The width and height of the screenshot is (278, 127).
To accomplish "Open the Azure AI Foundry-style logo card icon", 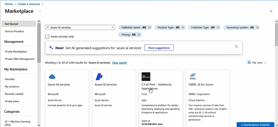I will click(99, 76).
